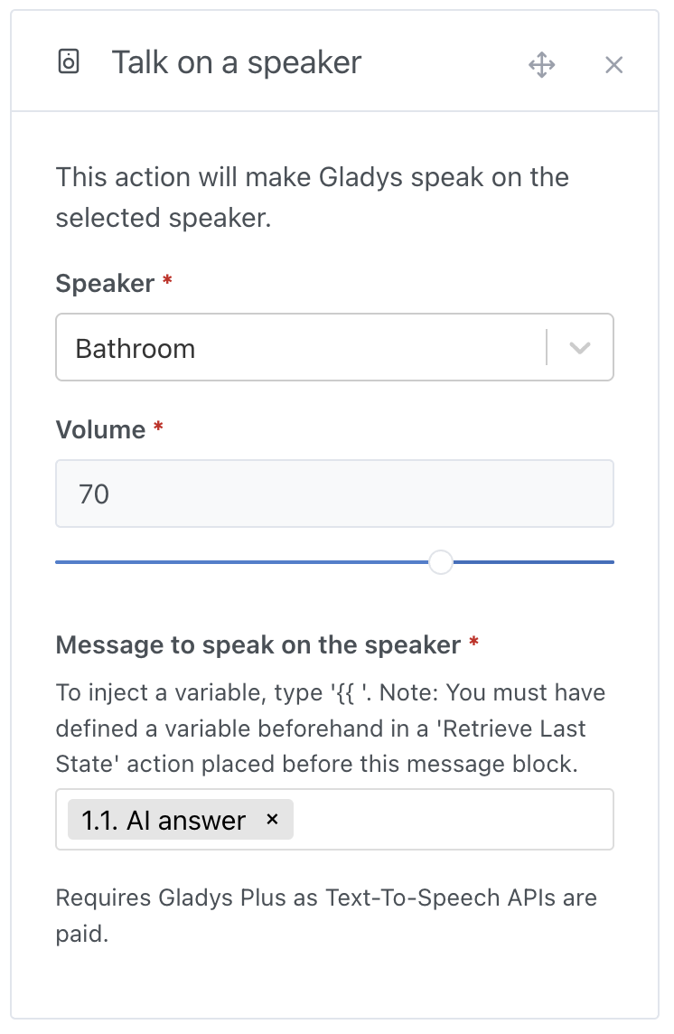This screenshot has height=1034, width=674.
Task: Open the variable picker in the message field
Action: (452, 820)
